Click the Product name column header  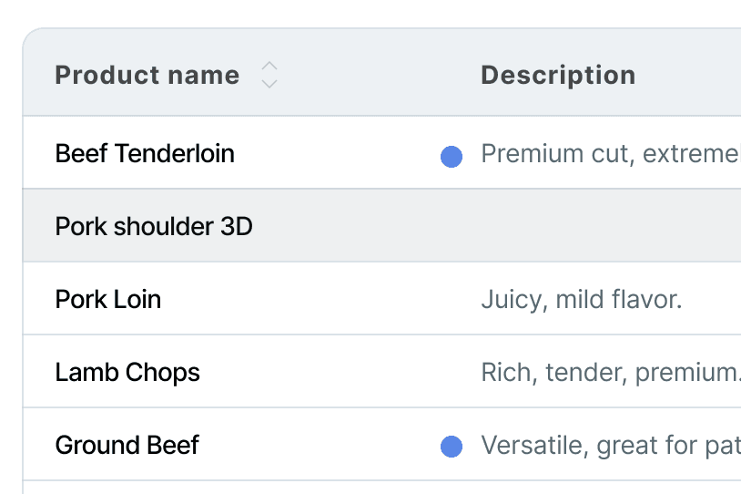(147, 76)
